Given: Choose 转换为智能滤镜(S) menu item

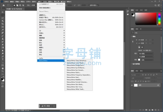Looking at the screenshot, I should point(51,8).
